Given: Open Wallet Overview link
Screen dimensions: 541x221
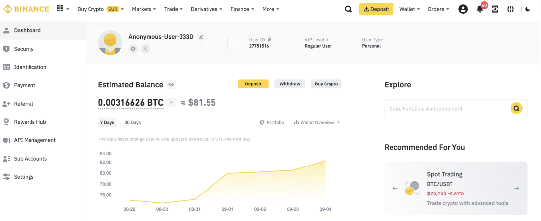Looking at the screenshot, I should point(317,122).
